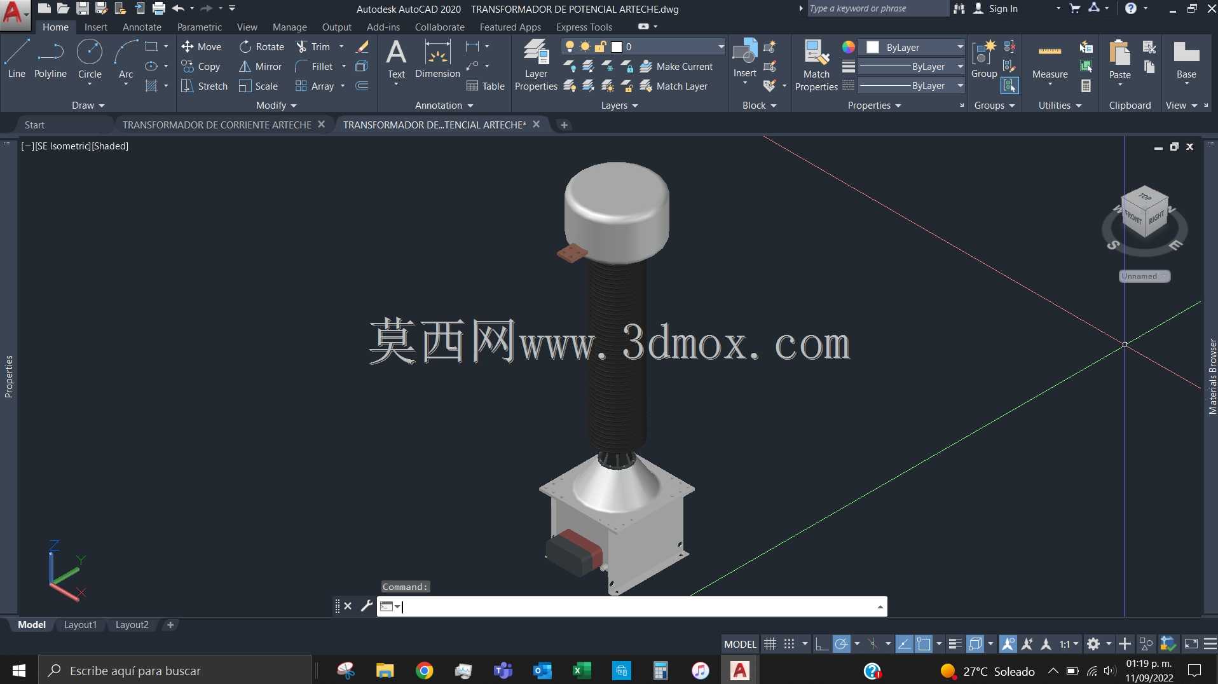Click the Group tool

point(984,58)
